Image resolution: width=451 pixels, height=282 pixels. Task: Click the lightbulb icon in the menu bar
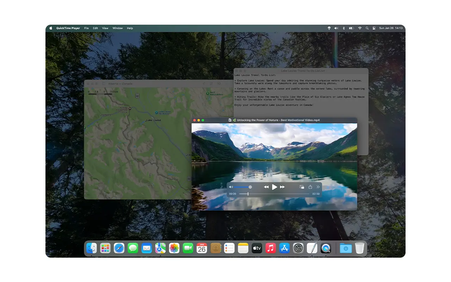pos(329,28)
